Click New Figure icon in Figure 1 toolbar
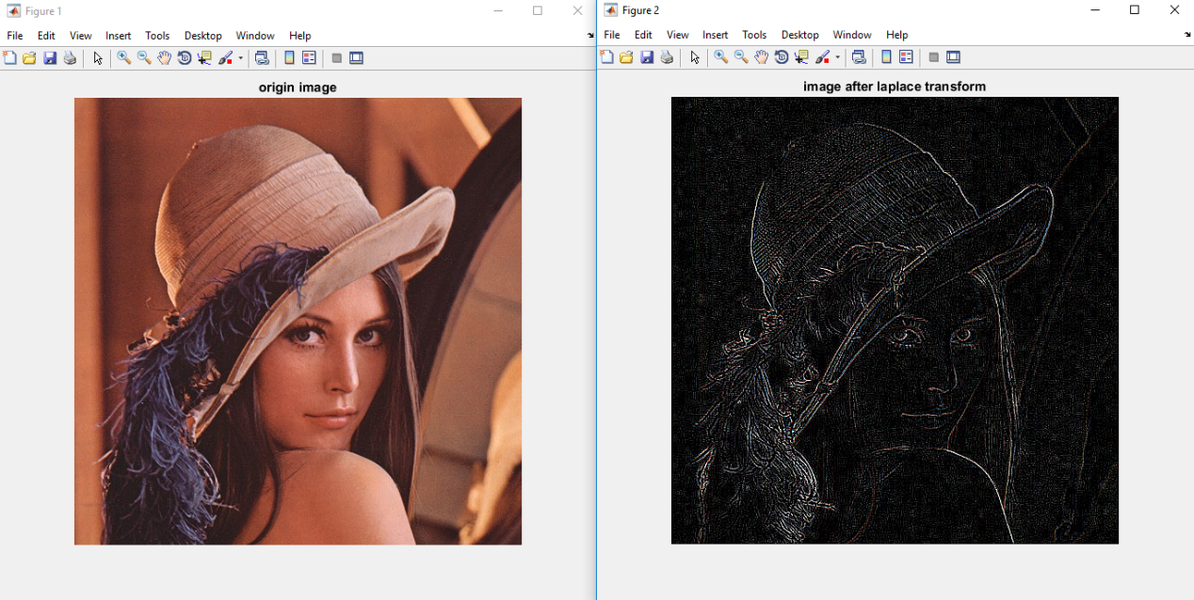1194x600 pixels. pyautogui.click(x=9, y=58)
